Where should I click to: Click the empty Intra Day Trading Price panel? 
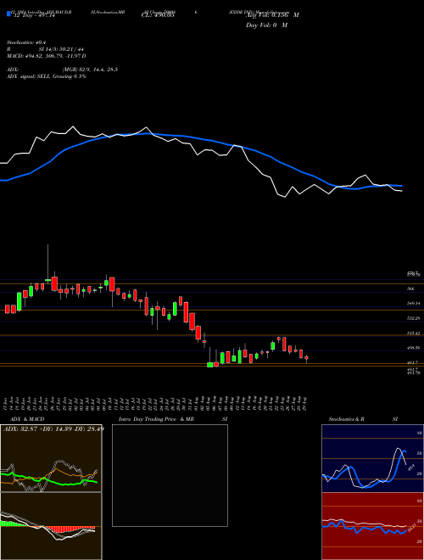click(170, 475)
